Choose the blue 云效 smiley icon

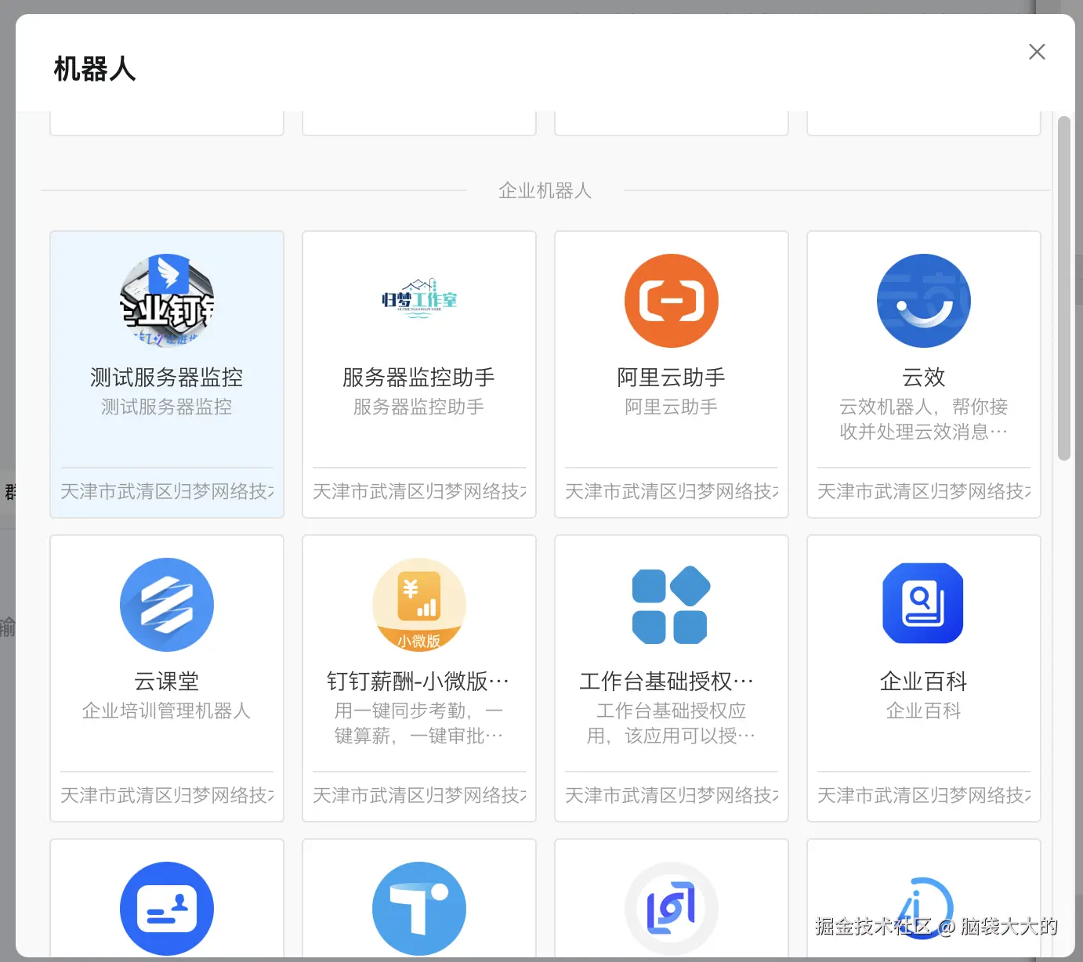coord(924,301)
